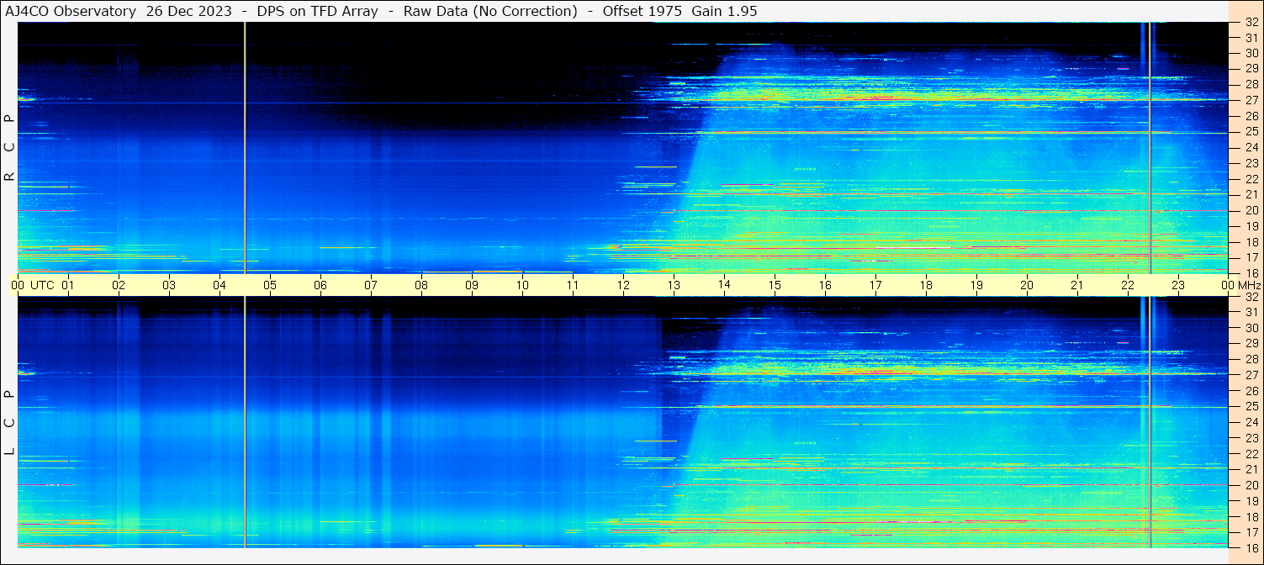1264x565 pixels.
Task: Select the 22 hour tick on time axis
Action: point(1128,285)
